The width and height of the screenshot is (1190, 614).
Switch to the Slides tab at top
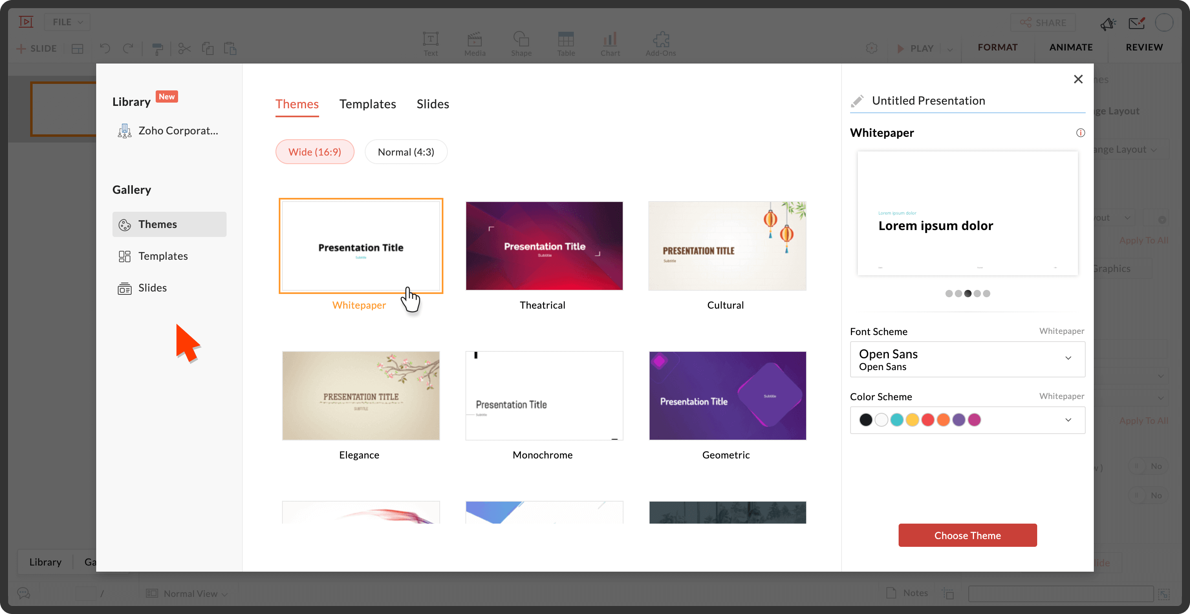point(432,104)
